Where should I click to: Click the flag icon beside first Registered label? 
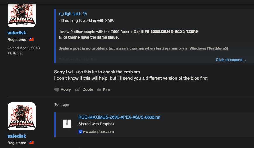32,39
